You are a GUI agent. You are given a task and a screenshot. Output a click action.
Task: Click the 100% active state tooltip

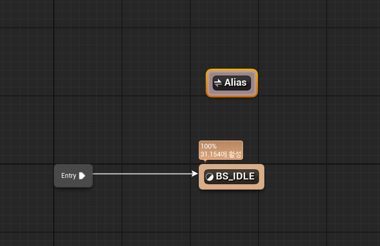pyautogui.click(x=221, y=150)
